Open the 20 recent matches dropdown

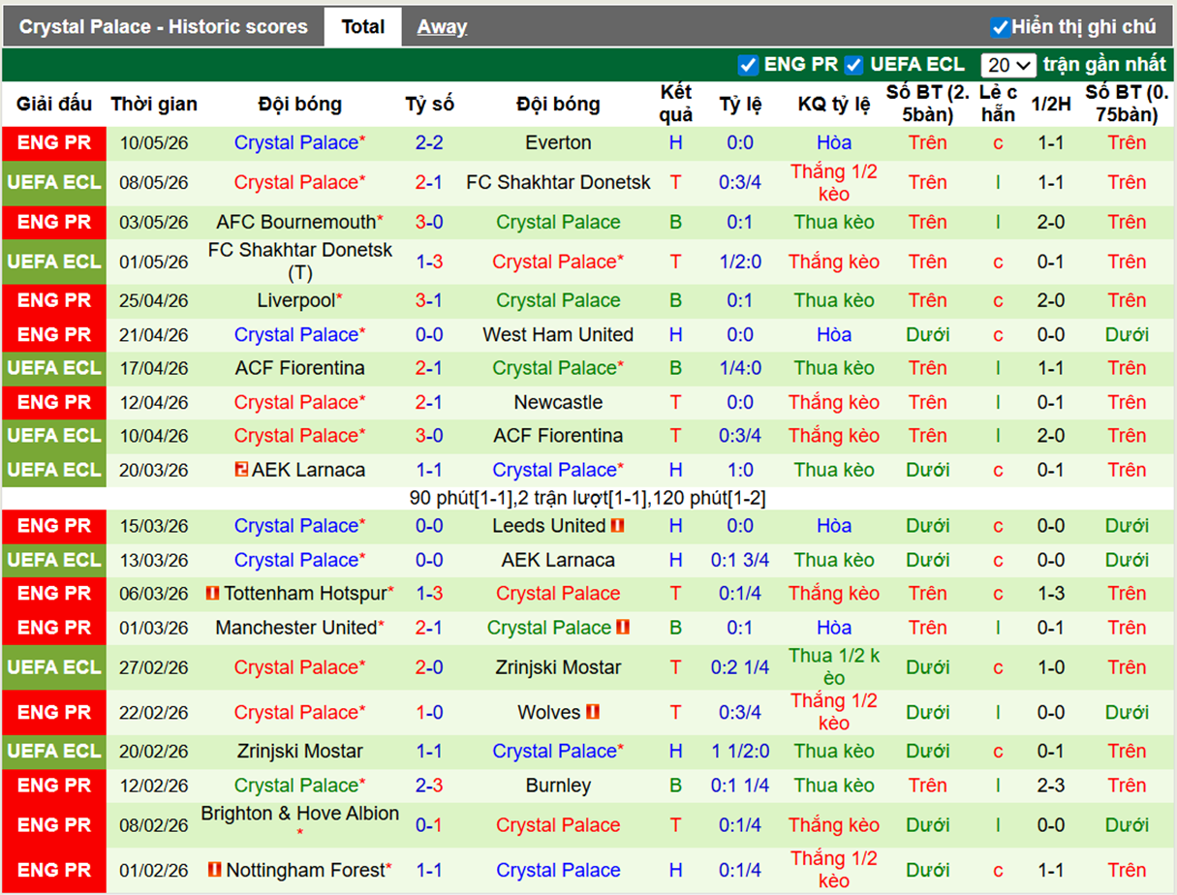click(1008, 65)
